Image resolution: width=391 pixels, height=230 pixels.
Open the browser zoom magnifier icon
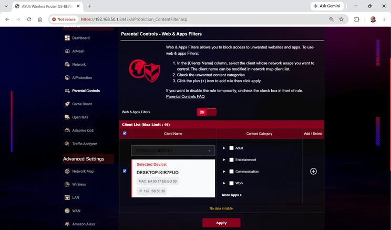pyautogui.click(x=332, y=19)
